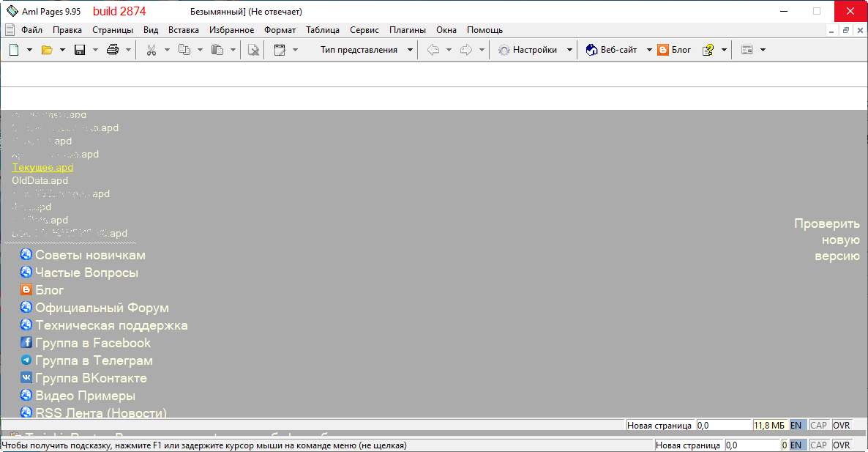Open the Советы новичкам link

tap(90, 255)
